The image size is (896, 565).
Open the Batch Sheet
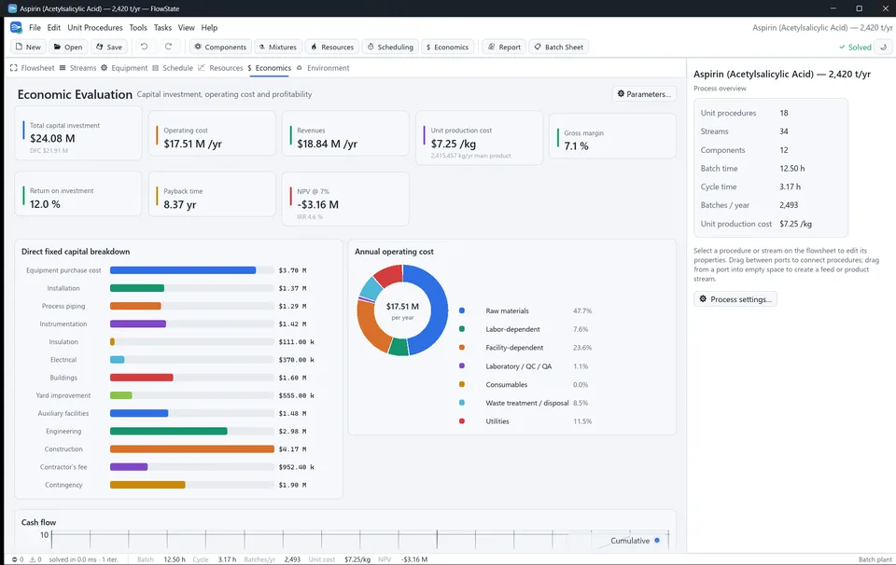559,47
